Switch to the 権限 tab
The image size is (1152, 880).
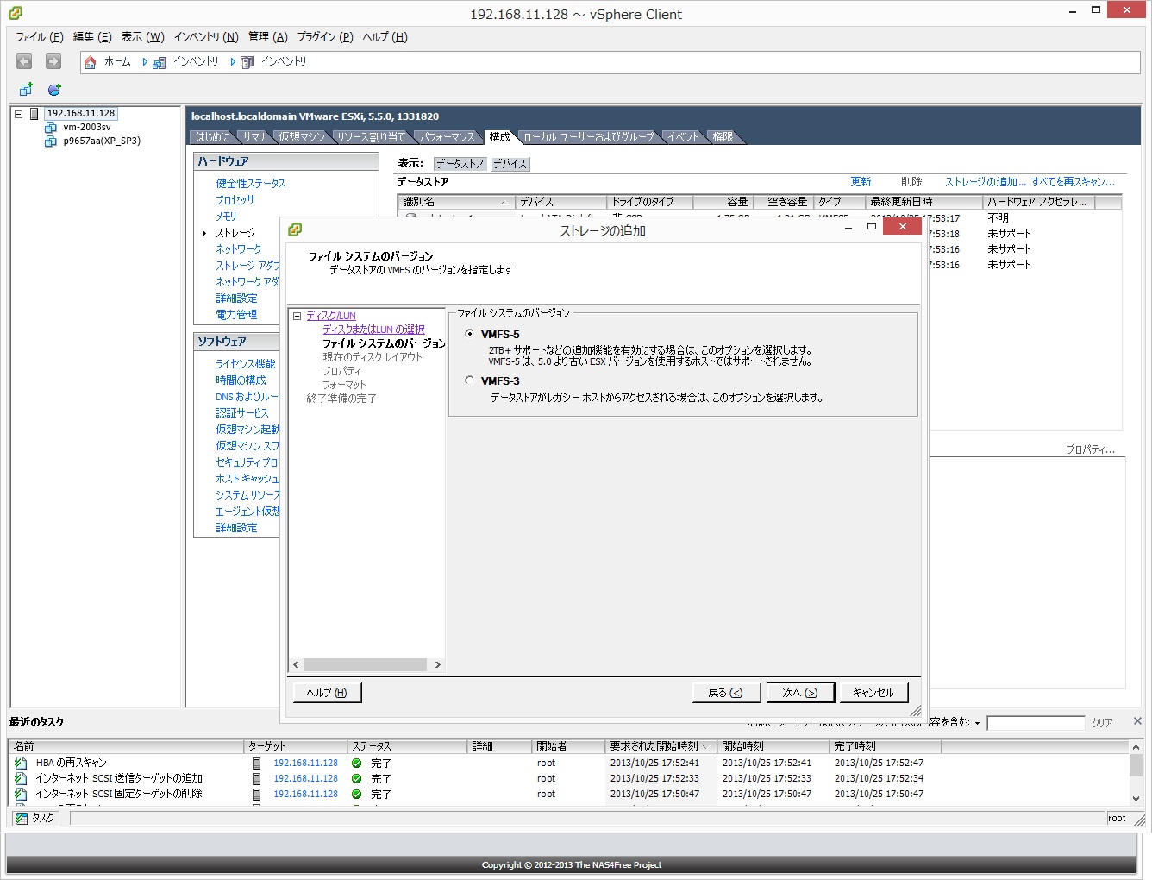(x=723, y=136)
